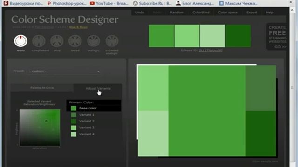Screen dimensions: 298x167
Task: Click the CREATE FREE websites GO banner
Action: pos(277,37)
